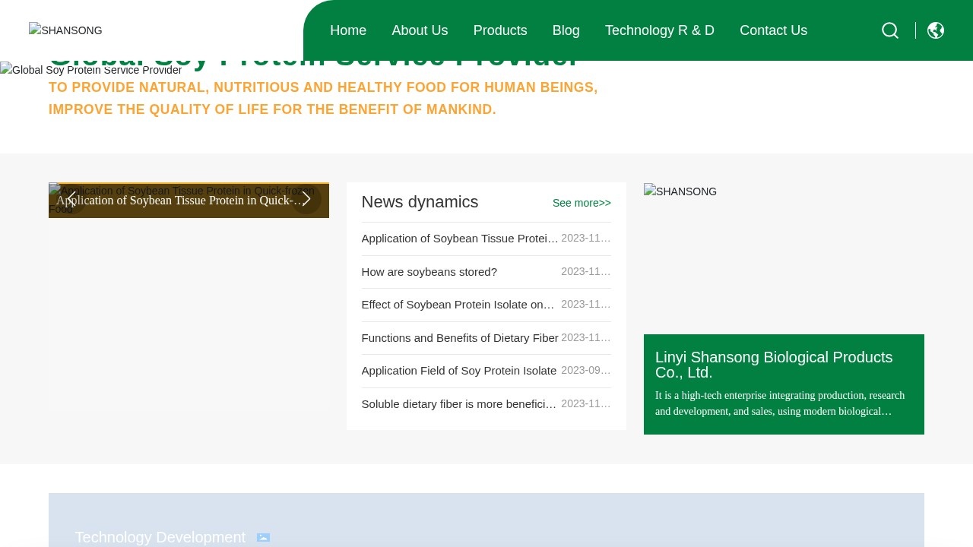The image size is (973, 547).
Task: Click the 2023-09 date beside Application Field article
Action: click(586, 370)
